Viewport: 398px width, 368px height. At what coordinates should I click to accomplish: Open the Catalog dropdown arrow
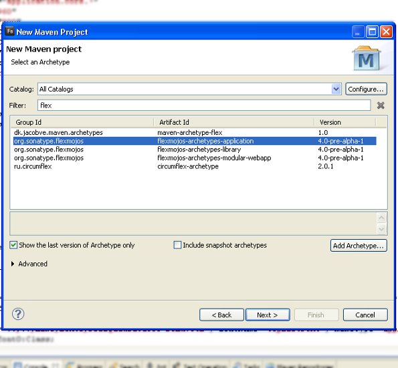[336, 89]
